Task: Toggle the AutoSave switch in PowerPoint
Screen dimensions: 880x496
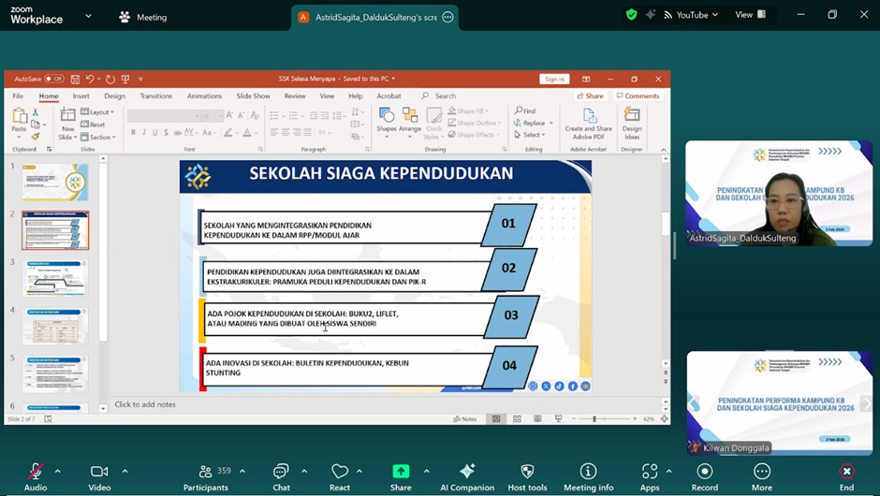Action: point(54,80)
